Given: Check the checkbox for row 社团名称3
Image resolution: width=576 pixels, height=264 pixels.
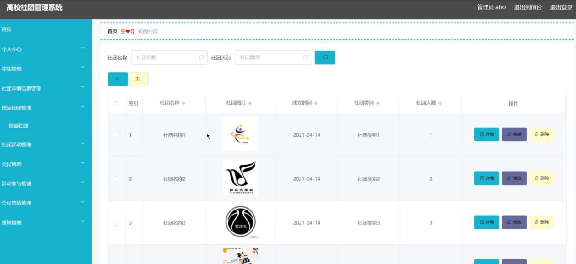Looking at the screenshot, I should (116, 223).
